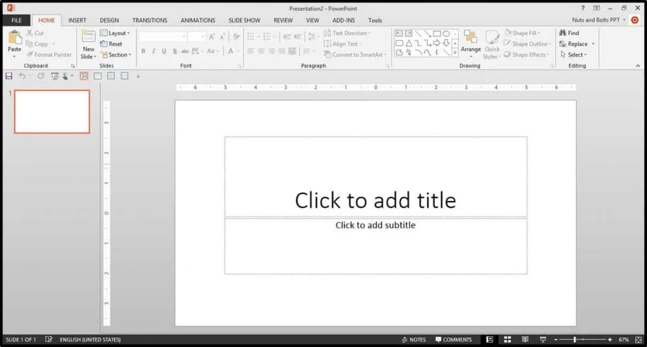Expand the Select dropdown in Editing

click(x=573, y=54)
